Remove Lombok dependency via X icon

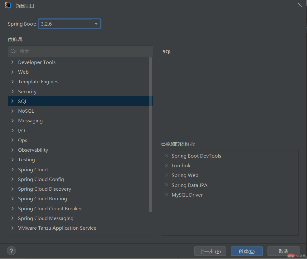(x=167, y=165)
